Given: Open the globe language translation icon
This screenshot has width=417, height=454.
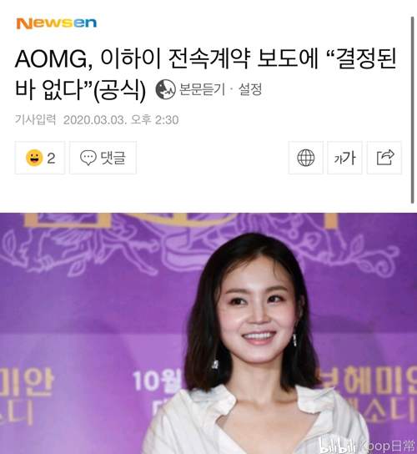Looking at the screenshot, I should [306, 158].
